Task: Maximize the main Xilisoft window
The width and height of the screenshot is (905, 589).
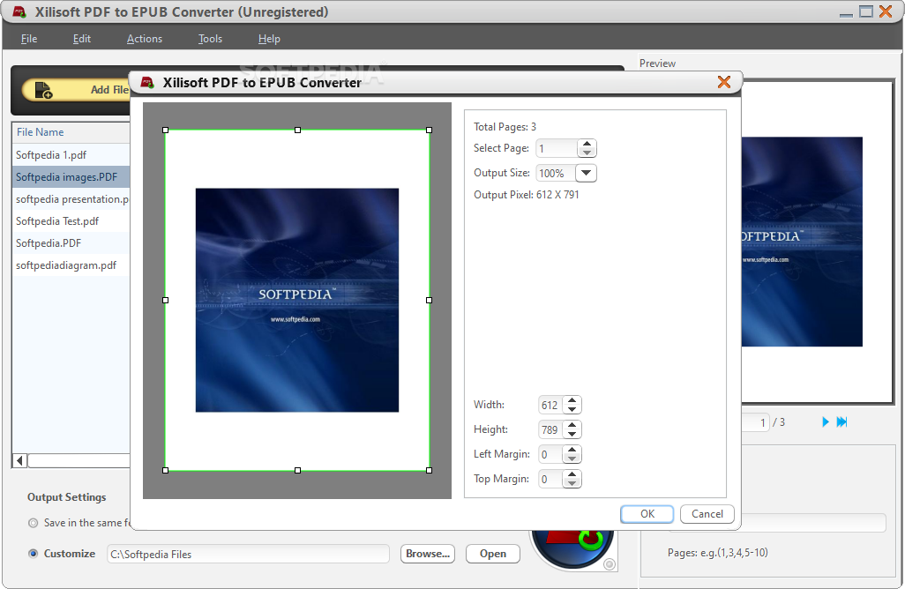Action: tap(866, 11)
